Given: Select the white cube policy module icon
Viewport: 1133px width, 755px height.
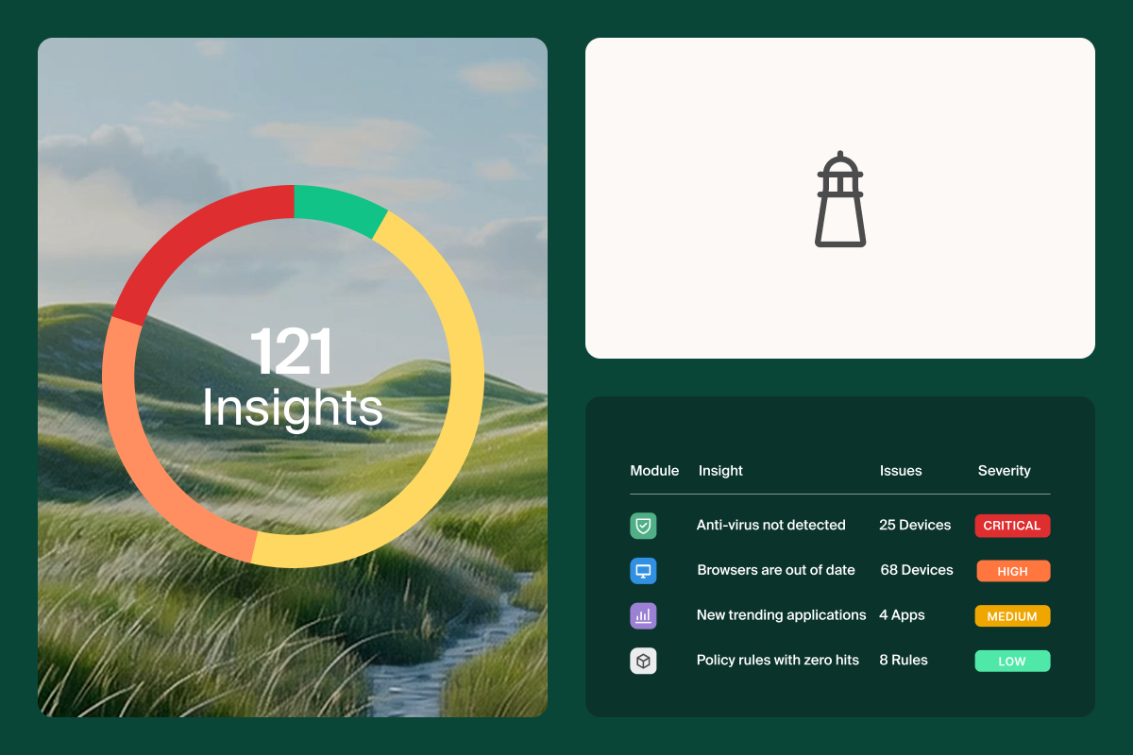Looking at the screenshot, I should (643, 662).
